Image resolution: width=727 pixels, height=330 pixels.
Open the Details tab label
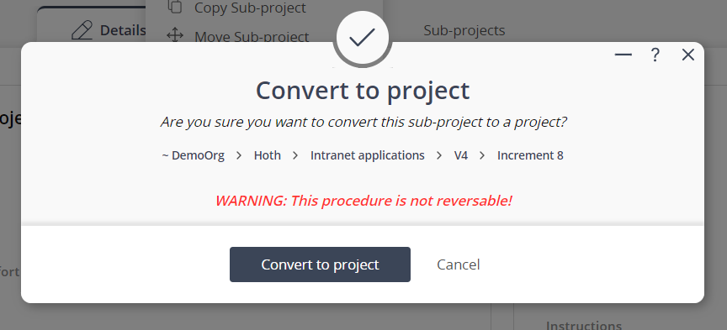123,30
